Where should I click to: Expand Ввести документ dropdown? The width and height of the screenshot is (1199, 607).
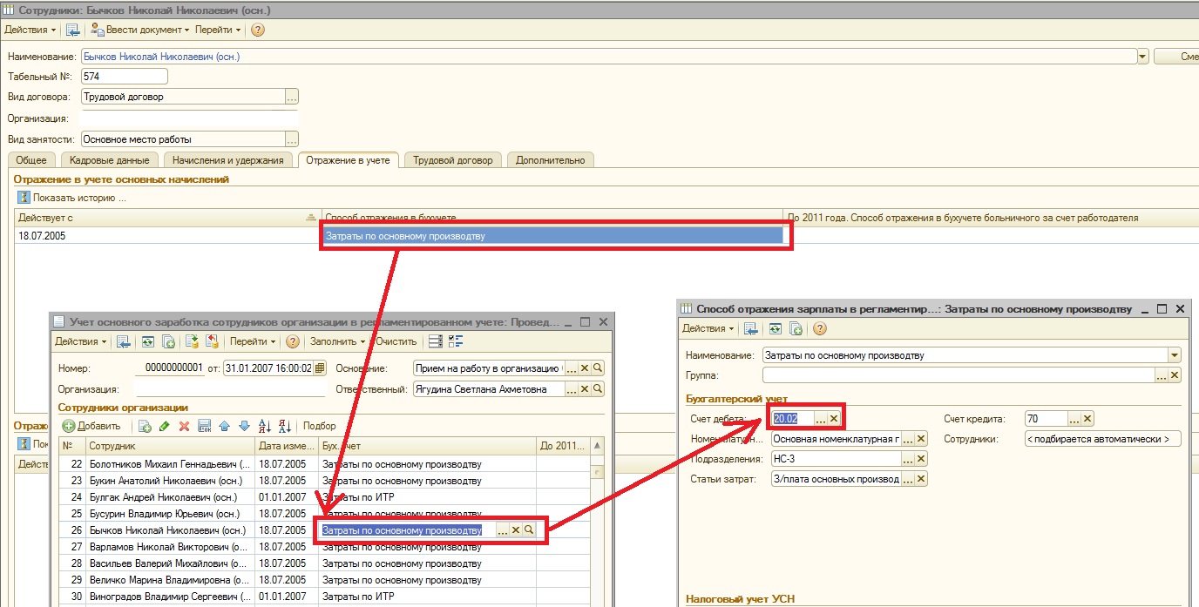140,30
